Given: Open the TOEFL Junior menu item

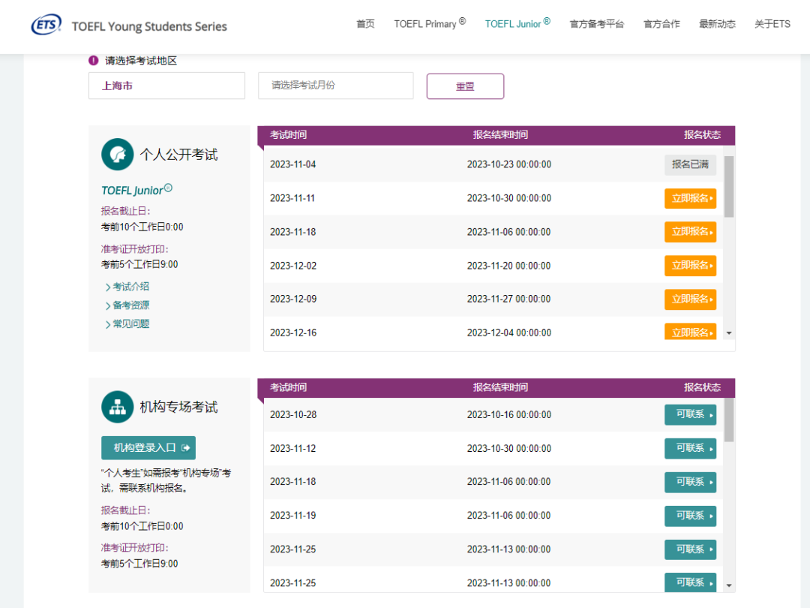Looking at the screenshot, I should [x=517, y=23].
